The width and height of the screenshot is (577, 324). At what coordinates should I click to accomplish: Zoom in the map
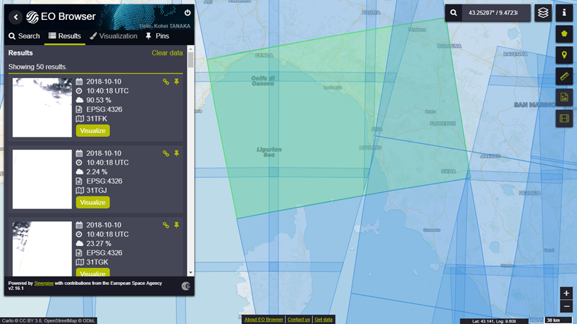click(566, 293)
